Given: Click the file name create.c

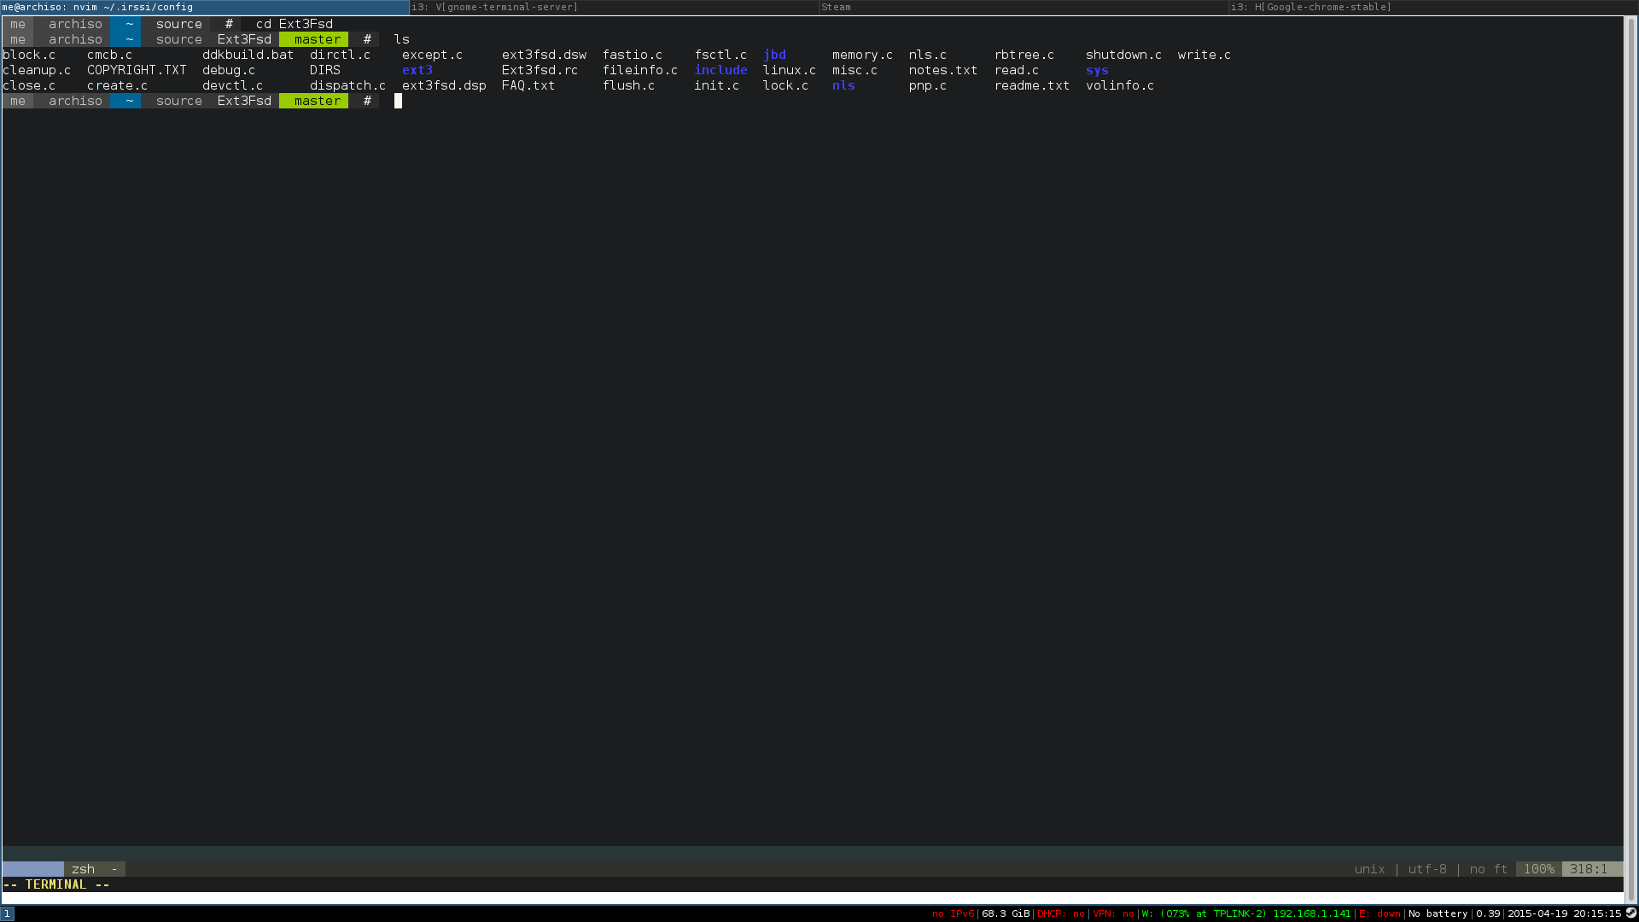Looking at the screenshot, I should click(x=117, y=85).
